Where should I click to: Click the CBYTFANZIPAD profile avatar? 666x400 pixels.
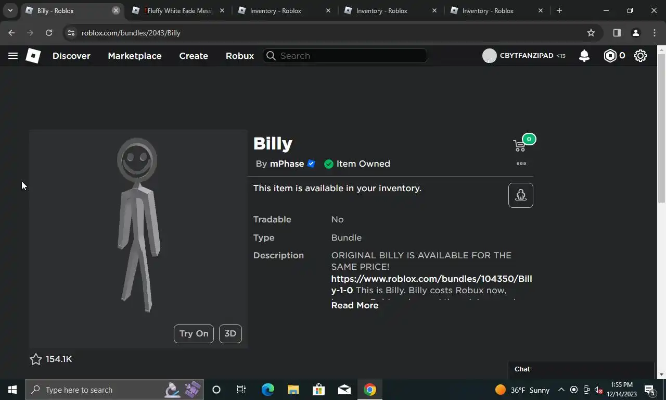tap(489, 56)
